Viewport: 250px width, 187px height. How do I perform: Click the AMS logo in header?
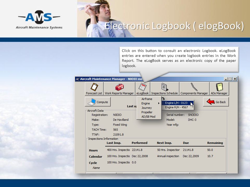[x=39, y=19]
